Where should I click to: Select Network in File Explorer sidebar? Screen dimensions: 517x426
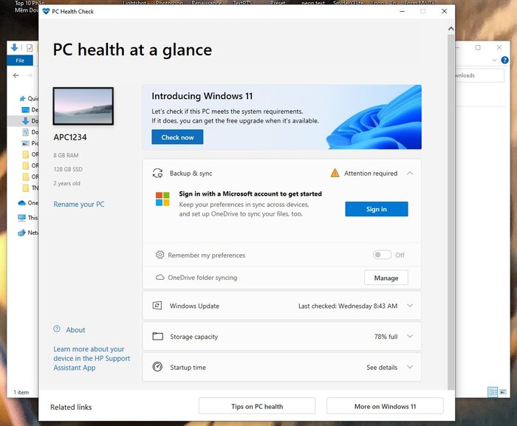coord(28,233)
